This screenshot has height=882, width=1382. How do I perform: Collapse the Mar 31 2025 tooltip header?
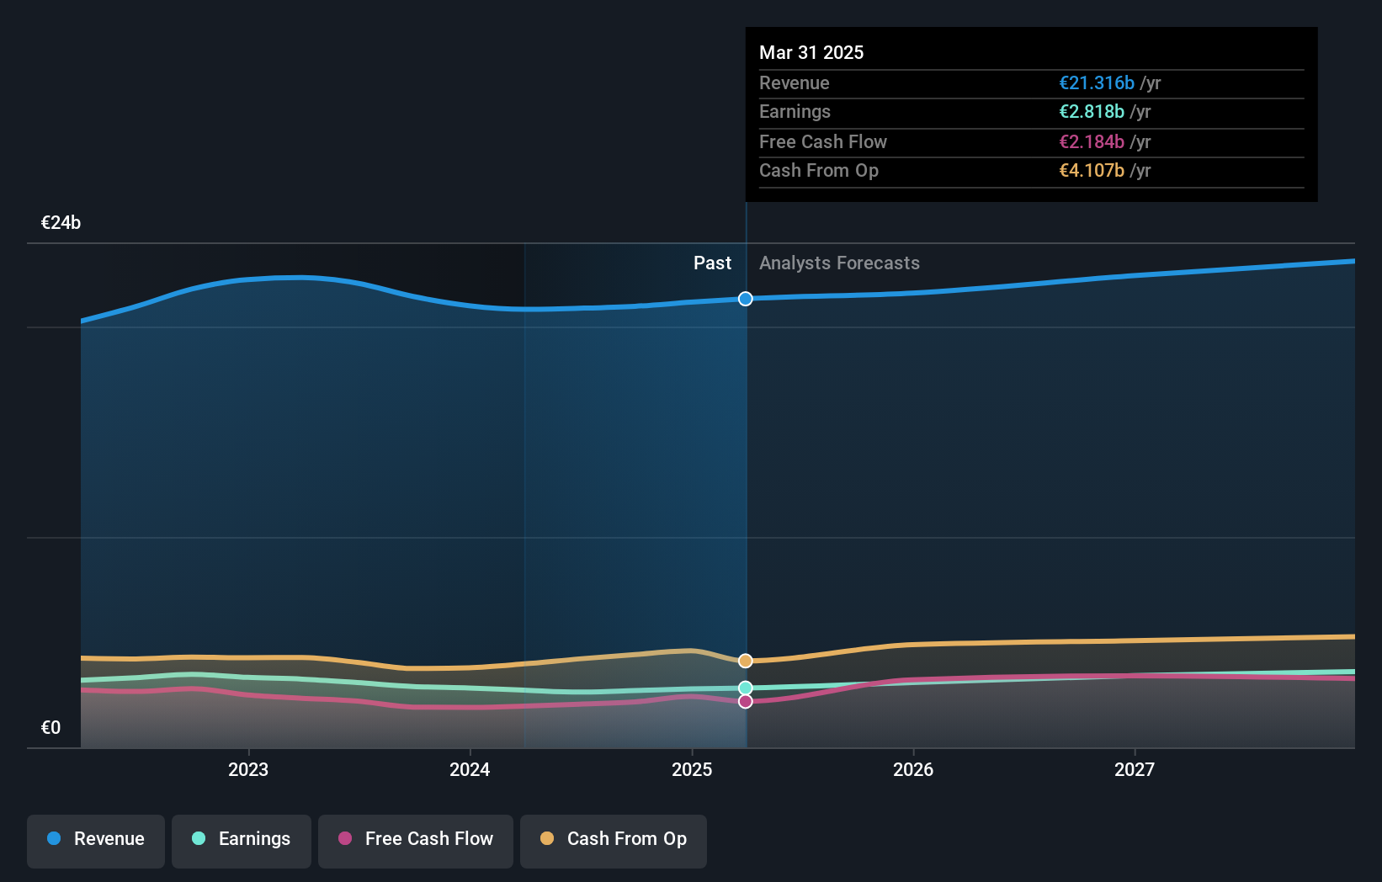coord(811,52)
